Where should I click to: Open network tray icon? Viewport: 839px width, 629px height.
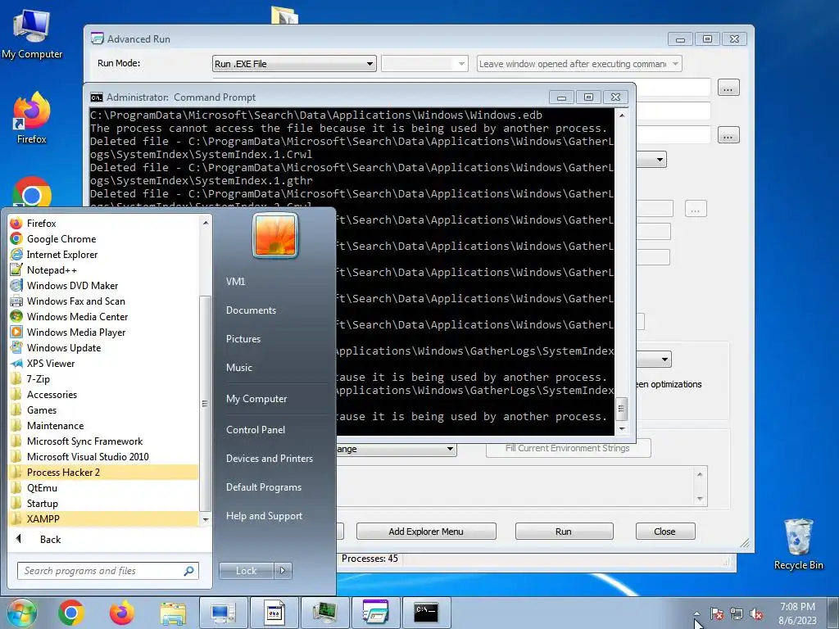[737, 613]
